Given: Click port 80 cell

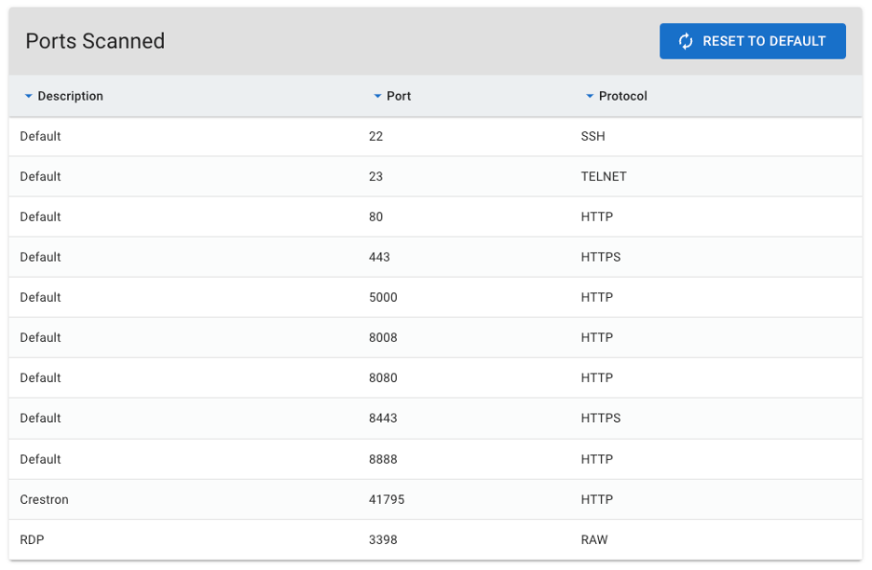Looking at the screenshot, I should click(375, 217).
